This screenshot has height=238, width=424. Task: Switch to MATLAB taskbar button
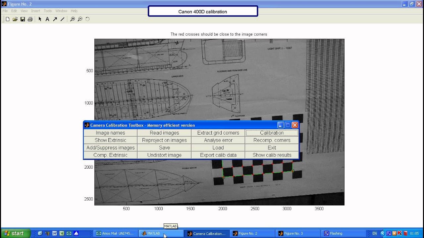point(161,233)
